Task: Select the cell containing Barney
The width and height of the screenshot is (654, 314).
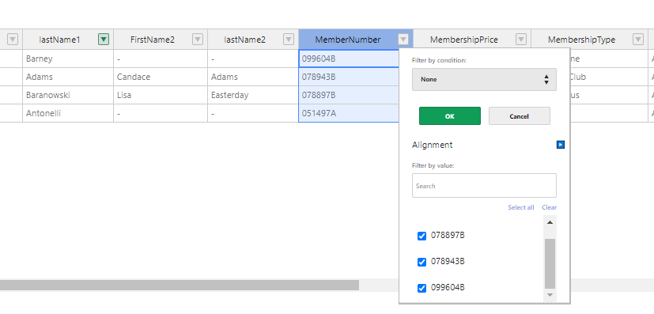Action: (x=68, y=59)
